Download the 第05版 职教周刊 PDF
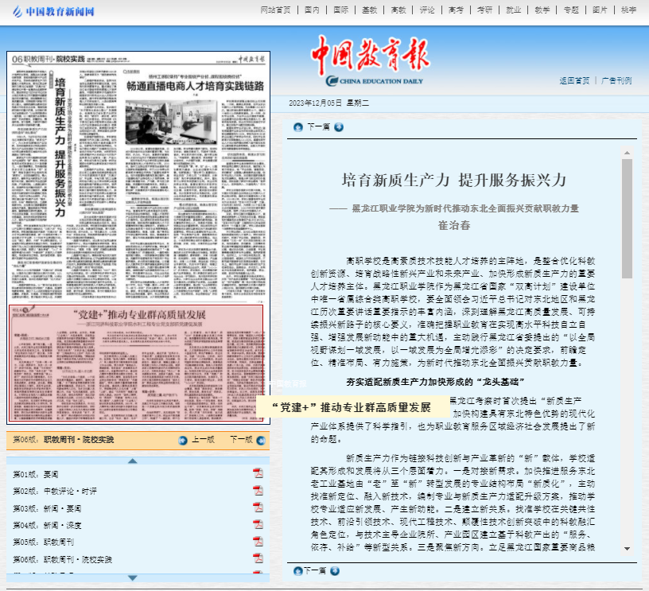 pos(257,542)
